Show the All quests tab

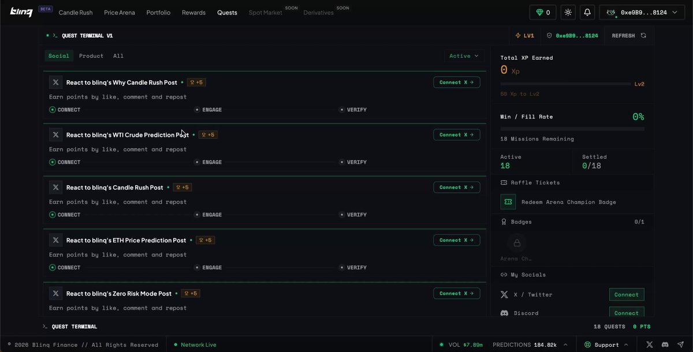(118, 56)
